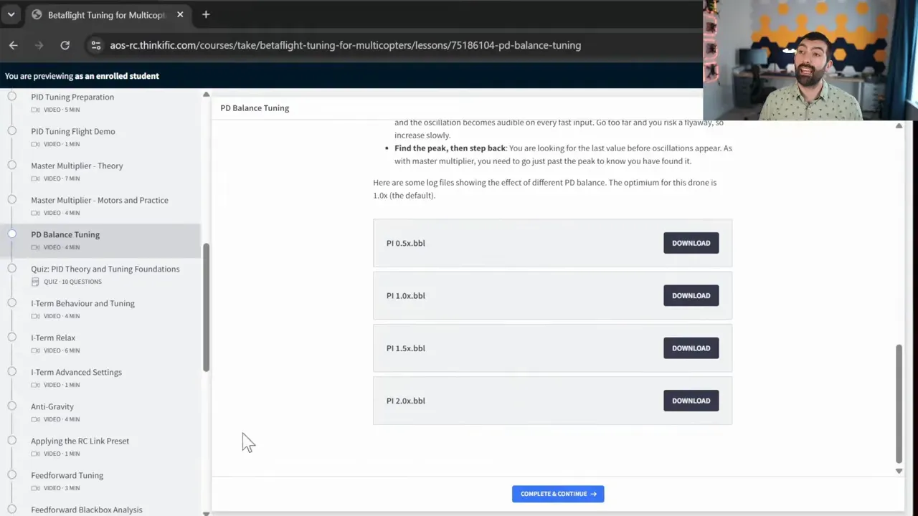Click lesson content scroll up arrow

(899, 126)
